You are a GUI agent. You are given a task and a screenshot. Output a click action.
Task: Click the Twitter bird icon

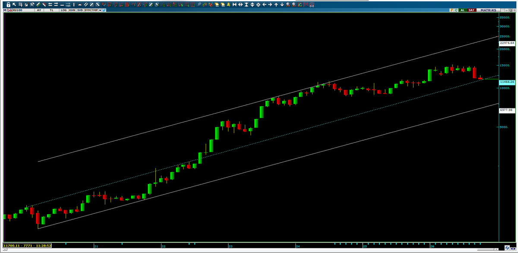pyautogui.click(x=104, y=10)
